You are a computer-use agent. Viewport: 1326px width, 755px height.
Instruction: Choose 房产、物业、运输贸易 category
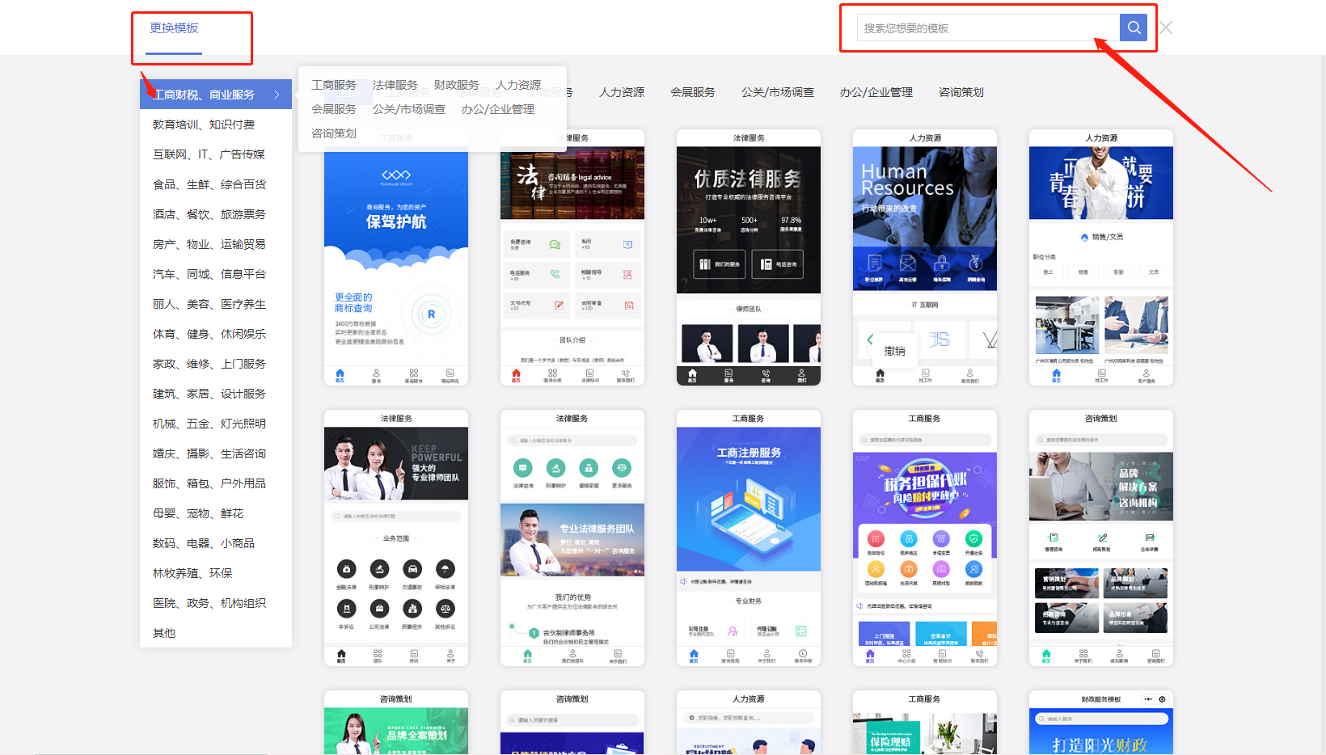coord(209,244)
